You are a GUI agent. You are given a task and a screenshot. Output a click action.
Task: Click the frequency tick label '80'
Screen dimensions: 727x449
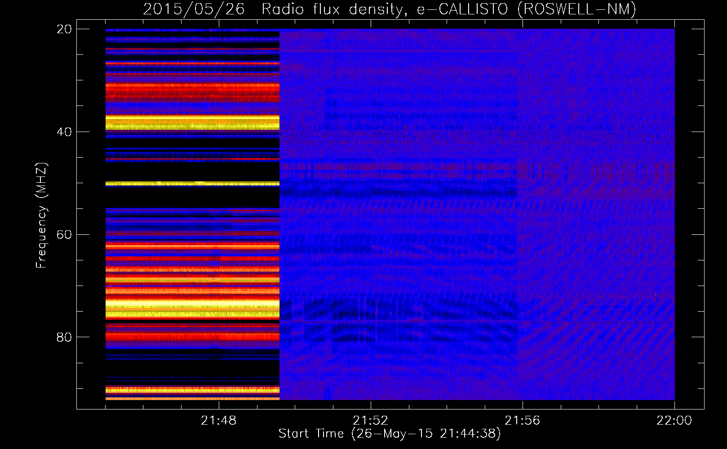click(x=64, y=337)
